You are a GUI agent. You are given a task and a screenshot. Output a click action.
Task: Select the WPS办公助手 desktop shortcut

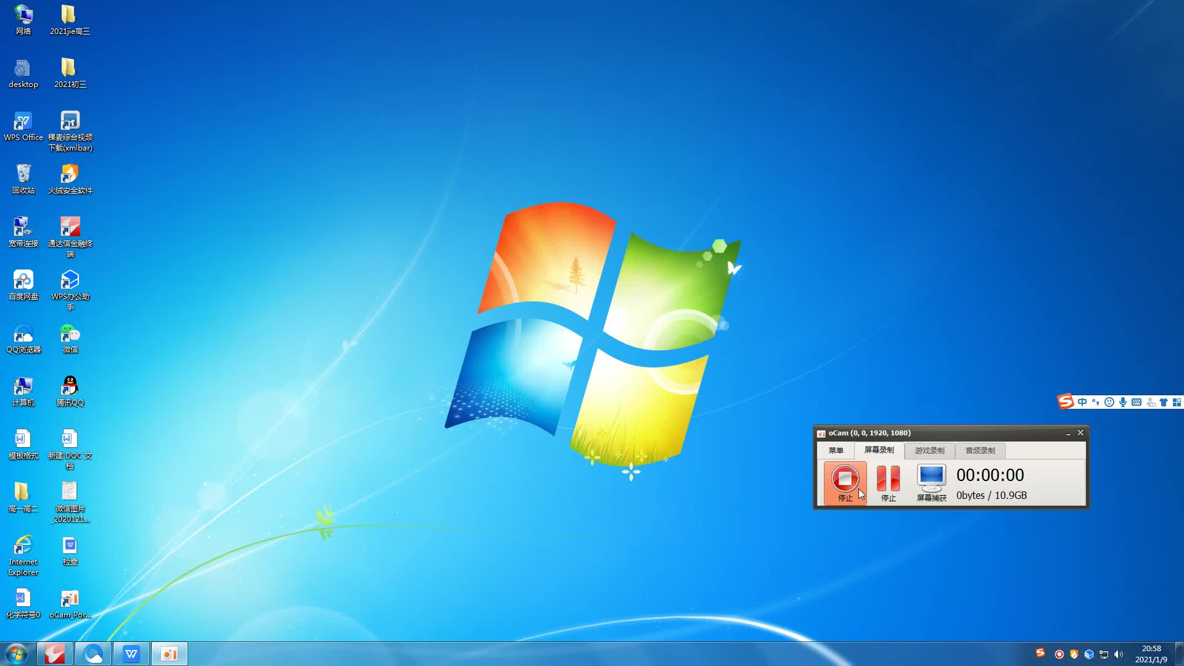pyautogui.click(x=70, y=290)
